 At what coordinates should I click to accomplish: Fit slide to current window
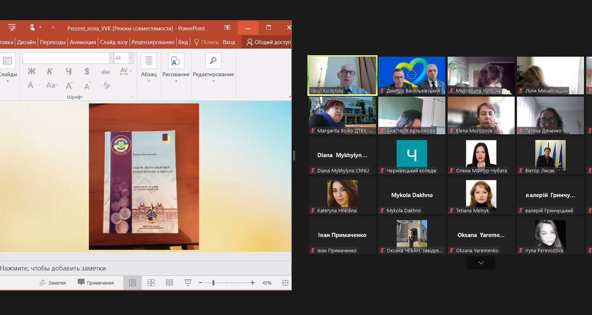(x=285, y=283)
